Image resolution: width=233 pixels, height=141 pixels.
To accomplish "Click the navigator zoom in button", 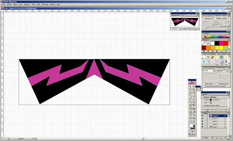I will [196, 29].
